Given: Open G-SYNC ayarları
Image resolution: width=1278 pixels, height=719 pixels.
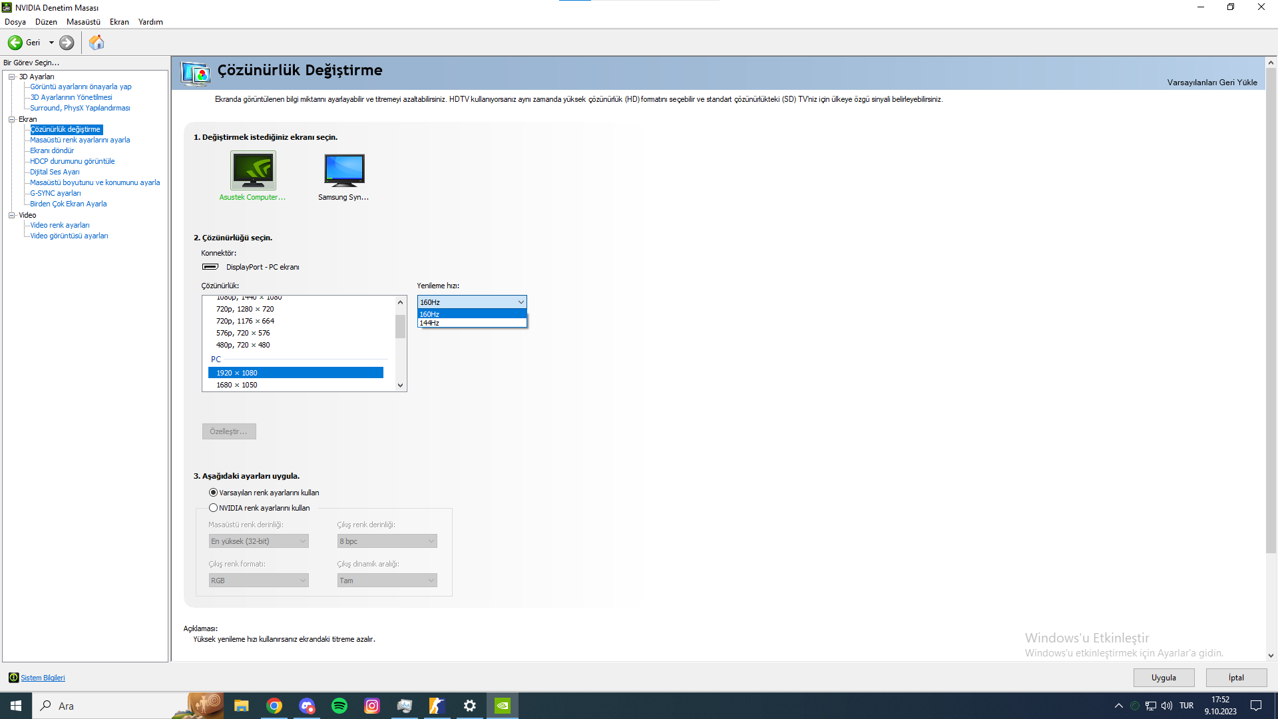Looking at the screenshot, I should pos(55,193).
